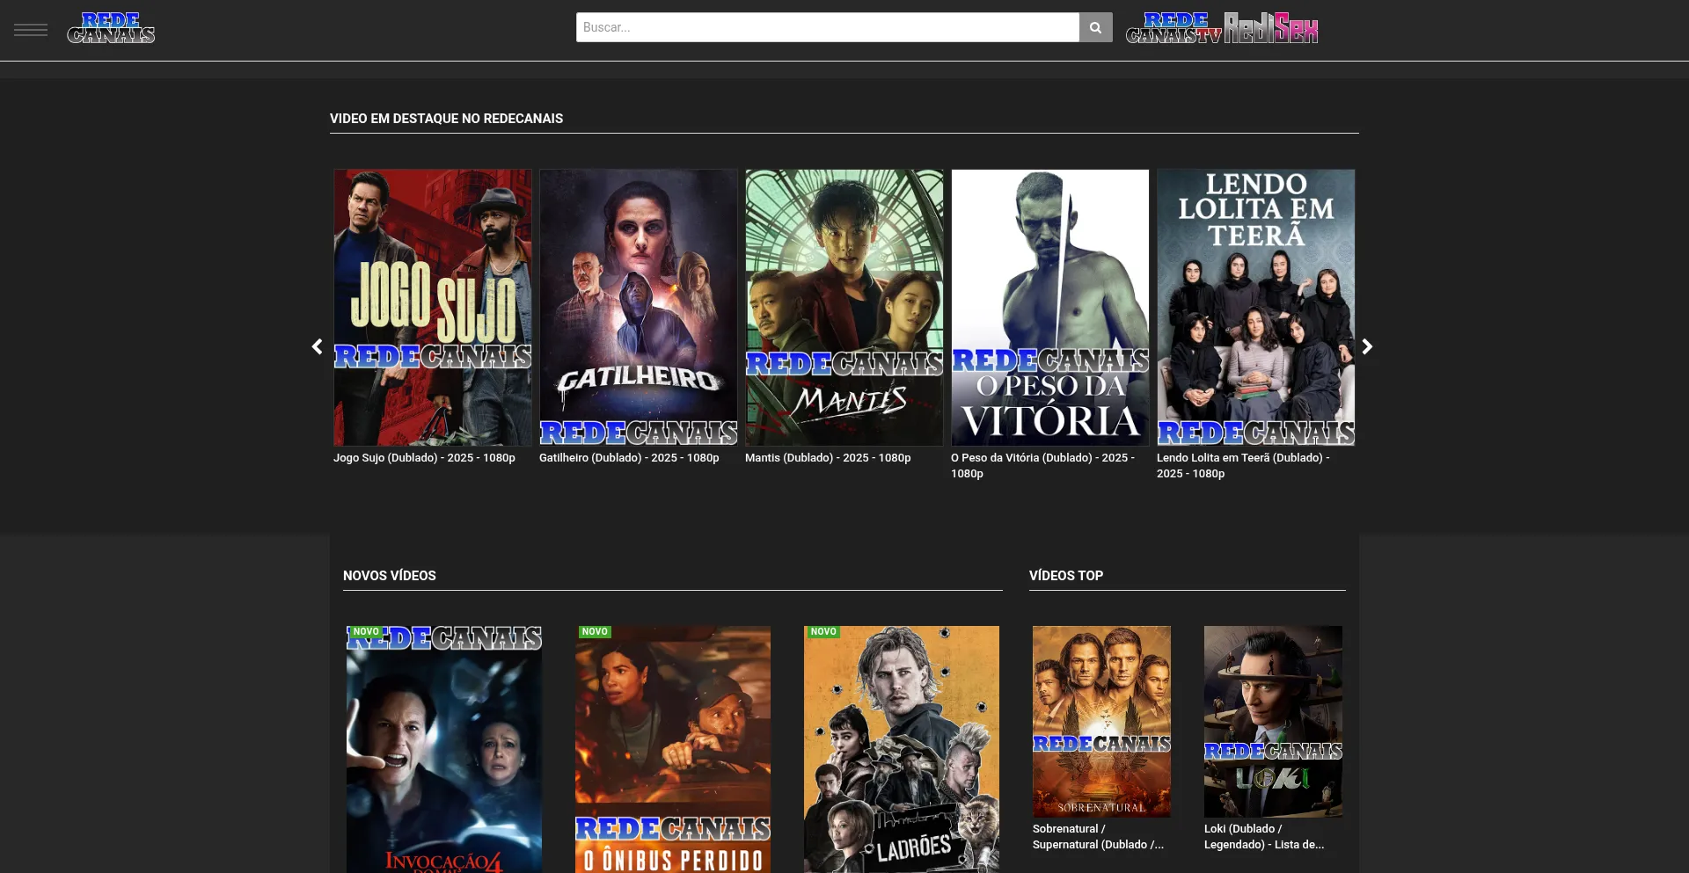Click Gatilheiro (Dublado) 2025 title link
This screenshot has width=1689, height=873.
629,458
